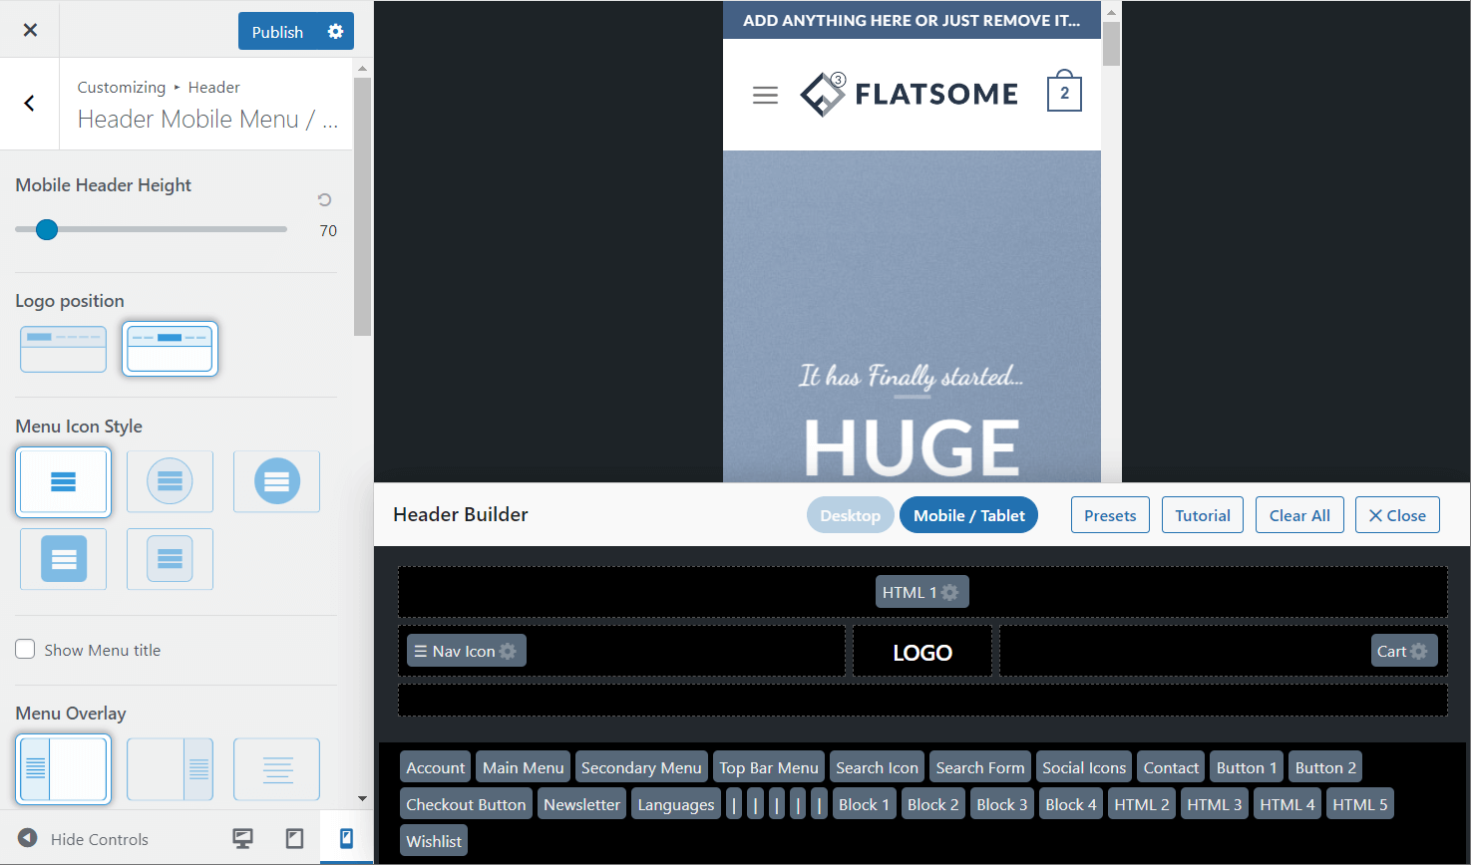Image resolution: width=1471 pixels, height=865 pixels.
Task: Switch to the Desktop header builder tab
Action: (x=850, y=515)
